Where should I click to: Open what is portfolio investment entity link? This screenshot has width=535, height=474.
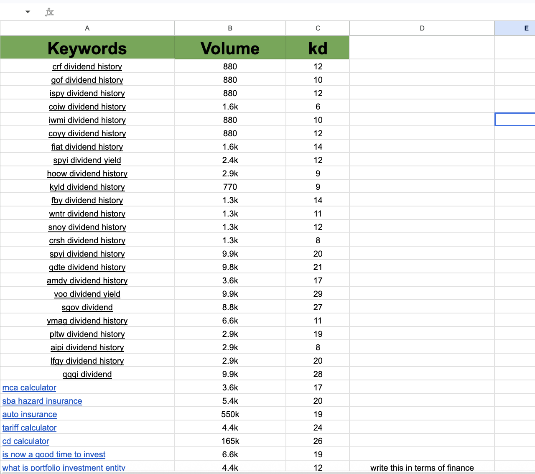[x=64, y=467]
